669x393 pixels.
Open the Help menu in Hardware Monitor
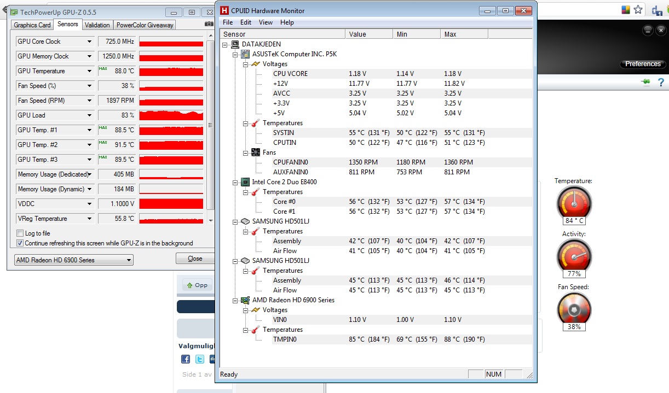pyautogui.click(x=287, y=22)
